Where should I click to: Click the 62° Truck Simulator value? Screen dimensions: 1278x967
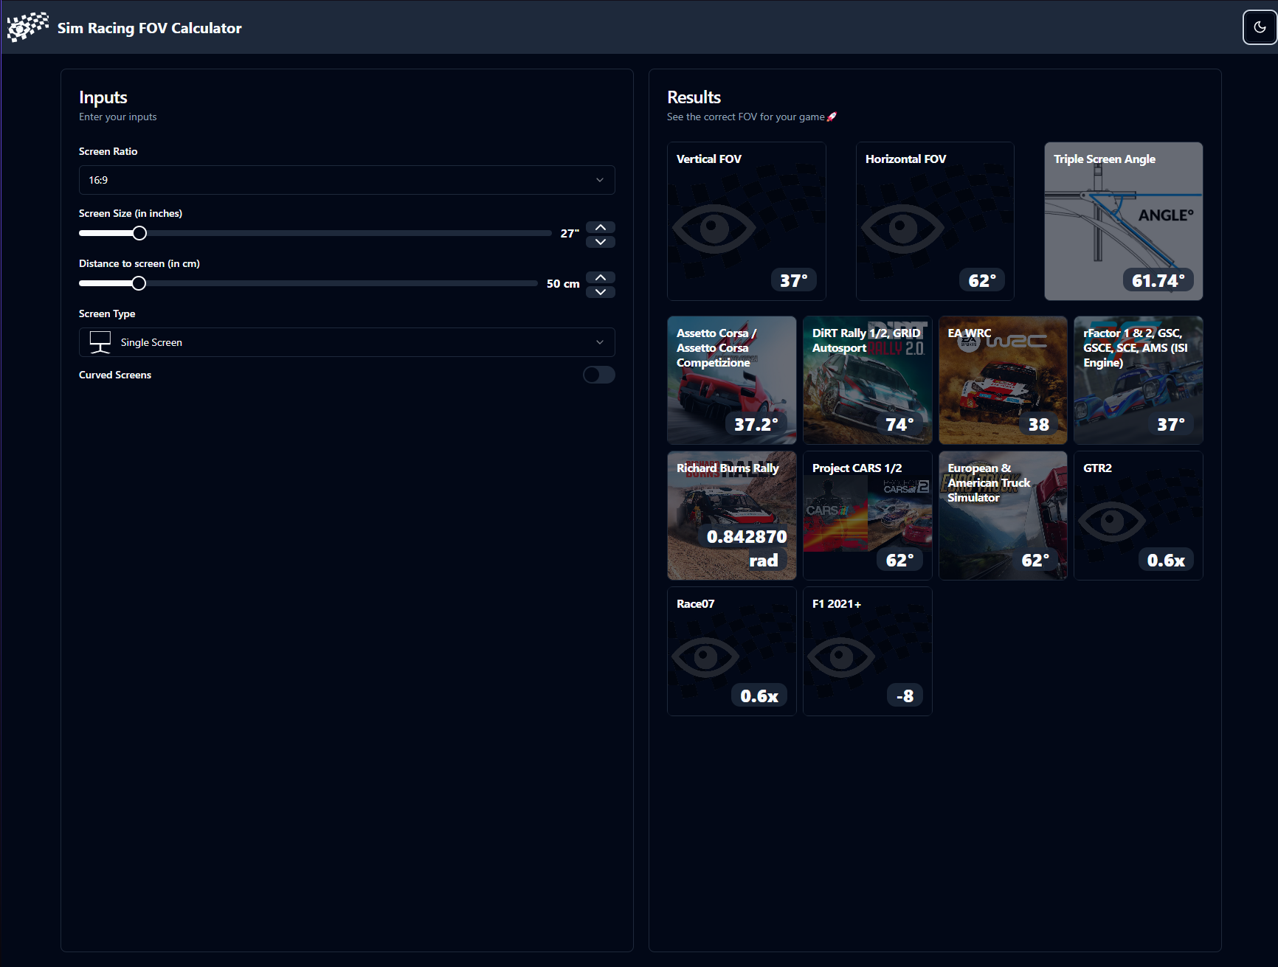tap(1035, 560)
